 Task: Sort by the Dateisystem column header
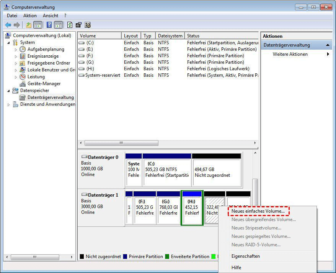pyautogui.click(x=170, y=36)
